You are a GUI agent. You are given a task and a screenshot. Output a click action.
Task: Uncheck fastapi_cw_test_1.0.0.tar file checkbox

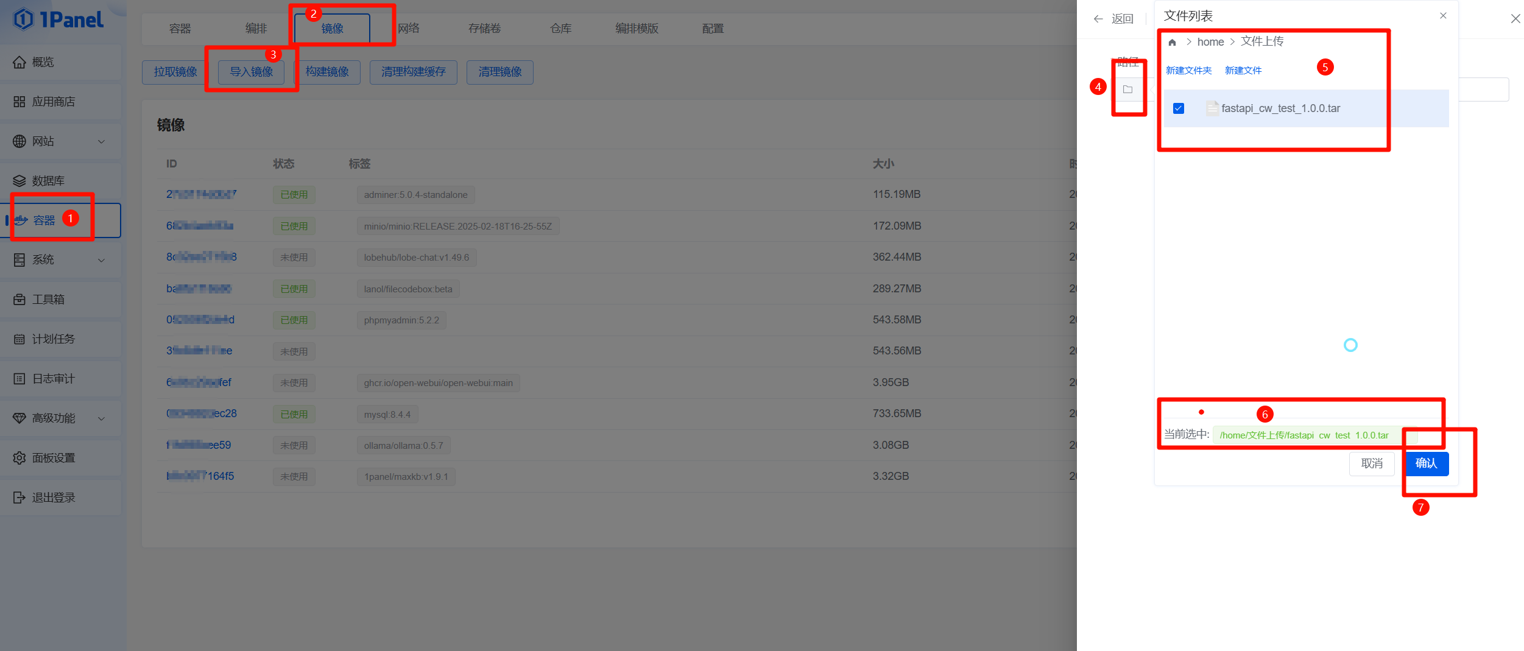point(1179,108)
